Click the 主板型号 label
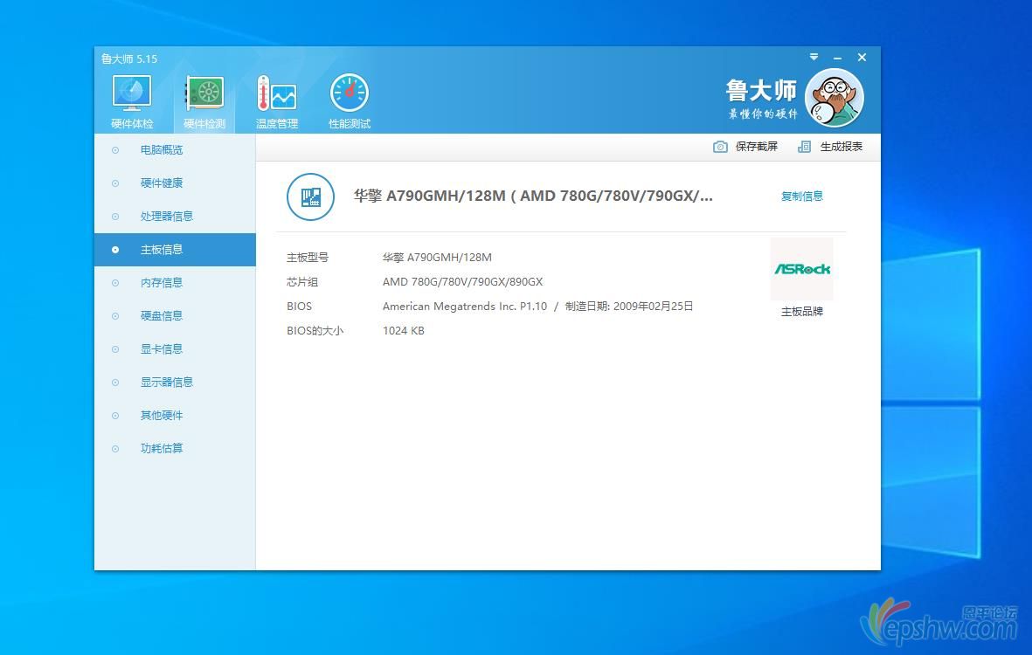 (308, 257)
